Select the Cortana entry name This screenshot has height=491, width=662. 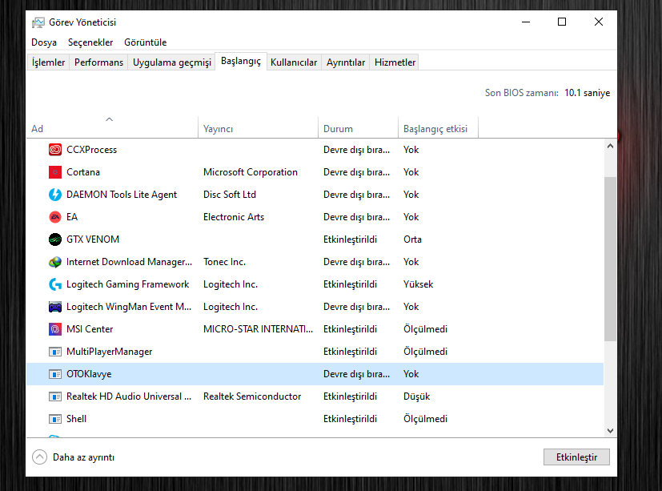83,172
